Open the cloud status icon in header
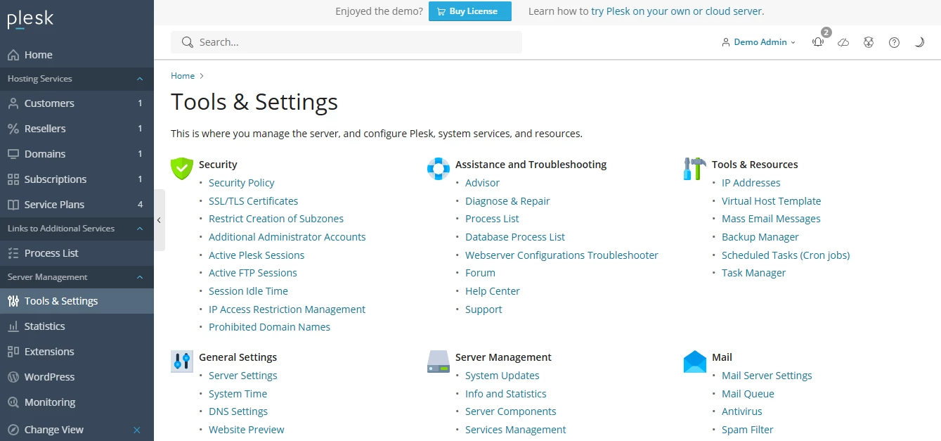Image resolution: width=941 pixels, height=441 pixels. pos(843,42)
